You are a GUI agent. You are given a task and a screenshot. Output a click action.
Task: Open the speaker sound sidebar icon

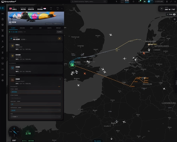tap(2, 75)
